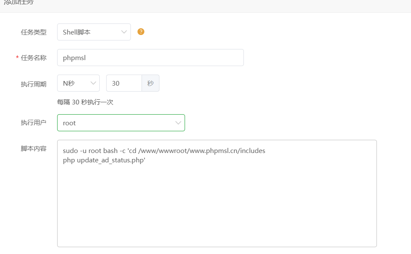Click the 执行用户 label

[34, 123]
